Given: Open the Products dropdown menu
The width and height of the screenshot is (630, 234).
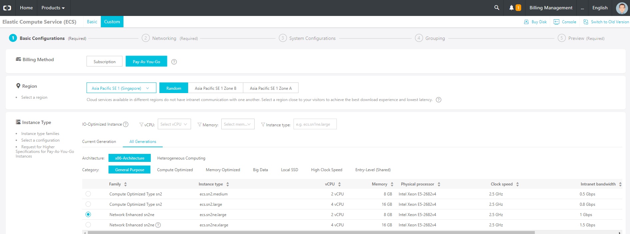Looking at the screenshot, I should coord(53,8).
